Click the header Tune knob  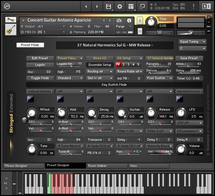tap(151, 22)
